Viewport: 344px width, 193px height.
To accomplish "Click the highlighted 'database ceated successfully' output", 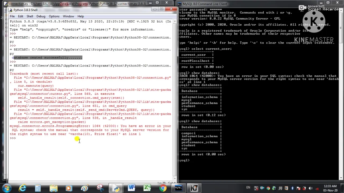I will pyautogui.click(x=47, y=58).
